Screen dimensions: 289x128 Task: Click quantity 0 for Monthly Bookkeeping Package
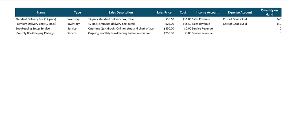(280, 33)
